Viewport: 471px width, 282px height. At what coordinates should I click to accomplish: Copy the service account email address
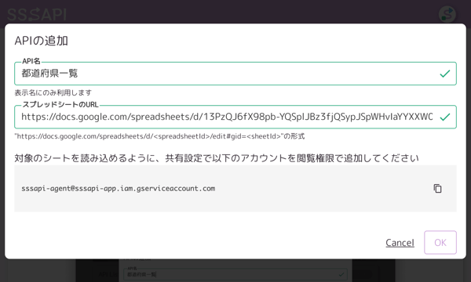[x=438, y=189]
